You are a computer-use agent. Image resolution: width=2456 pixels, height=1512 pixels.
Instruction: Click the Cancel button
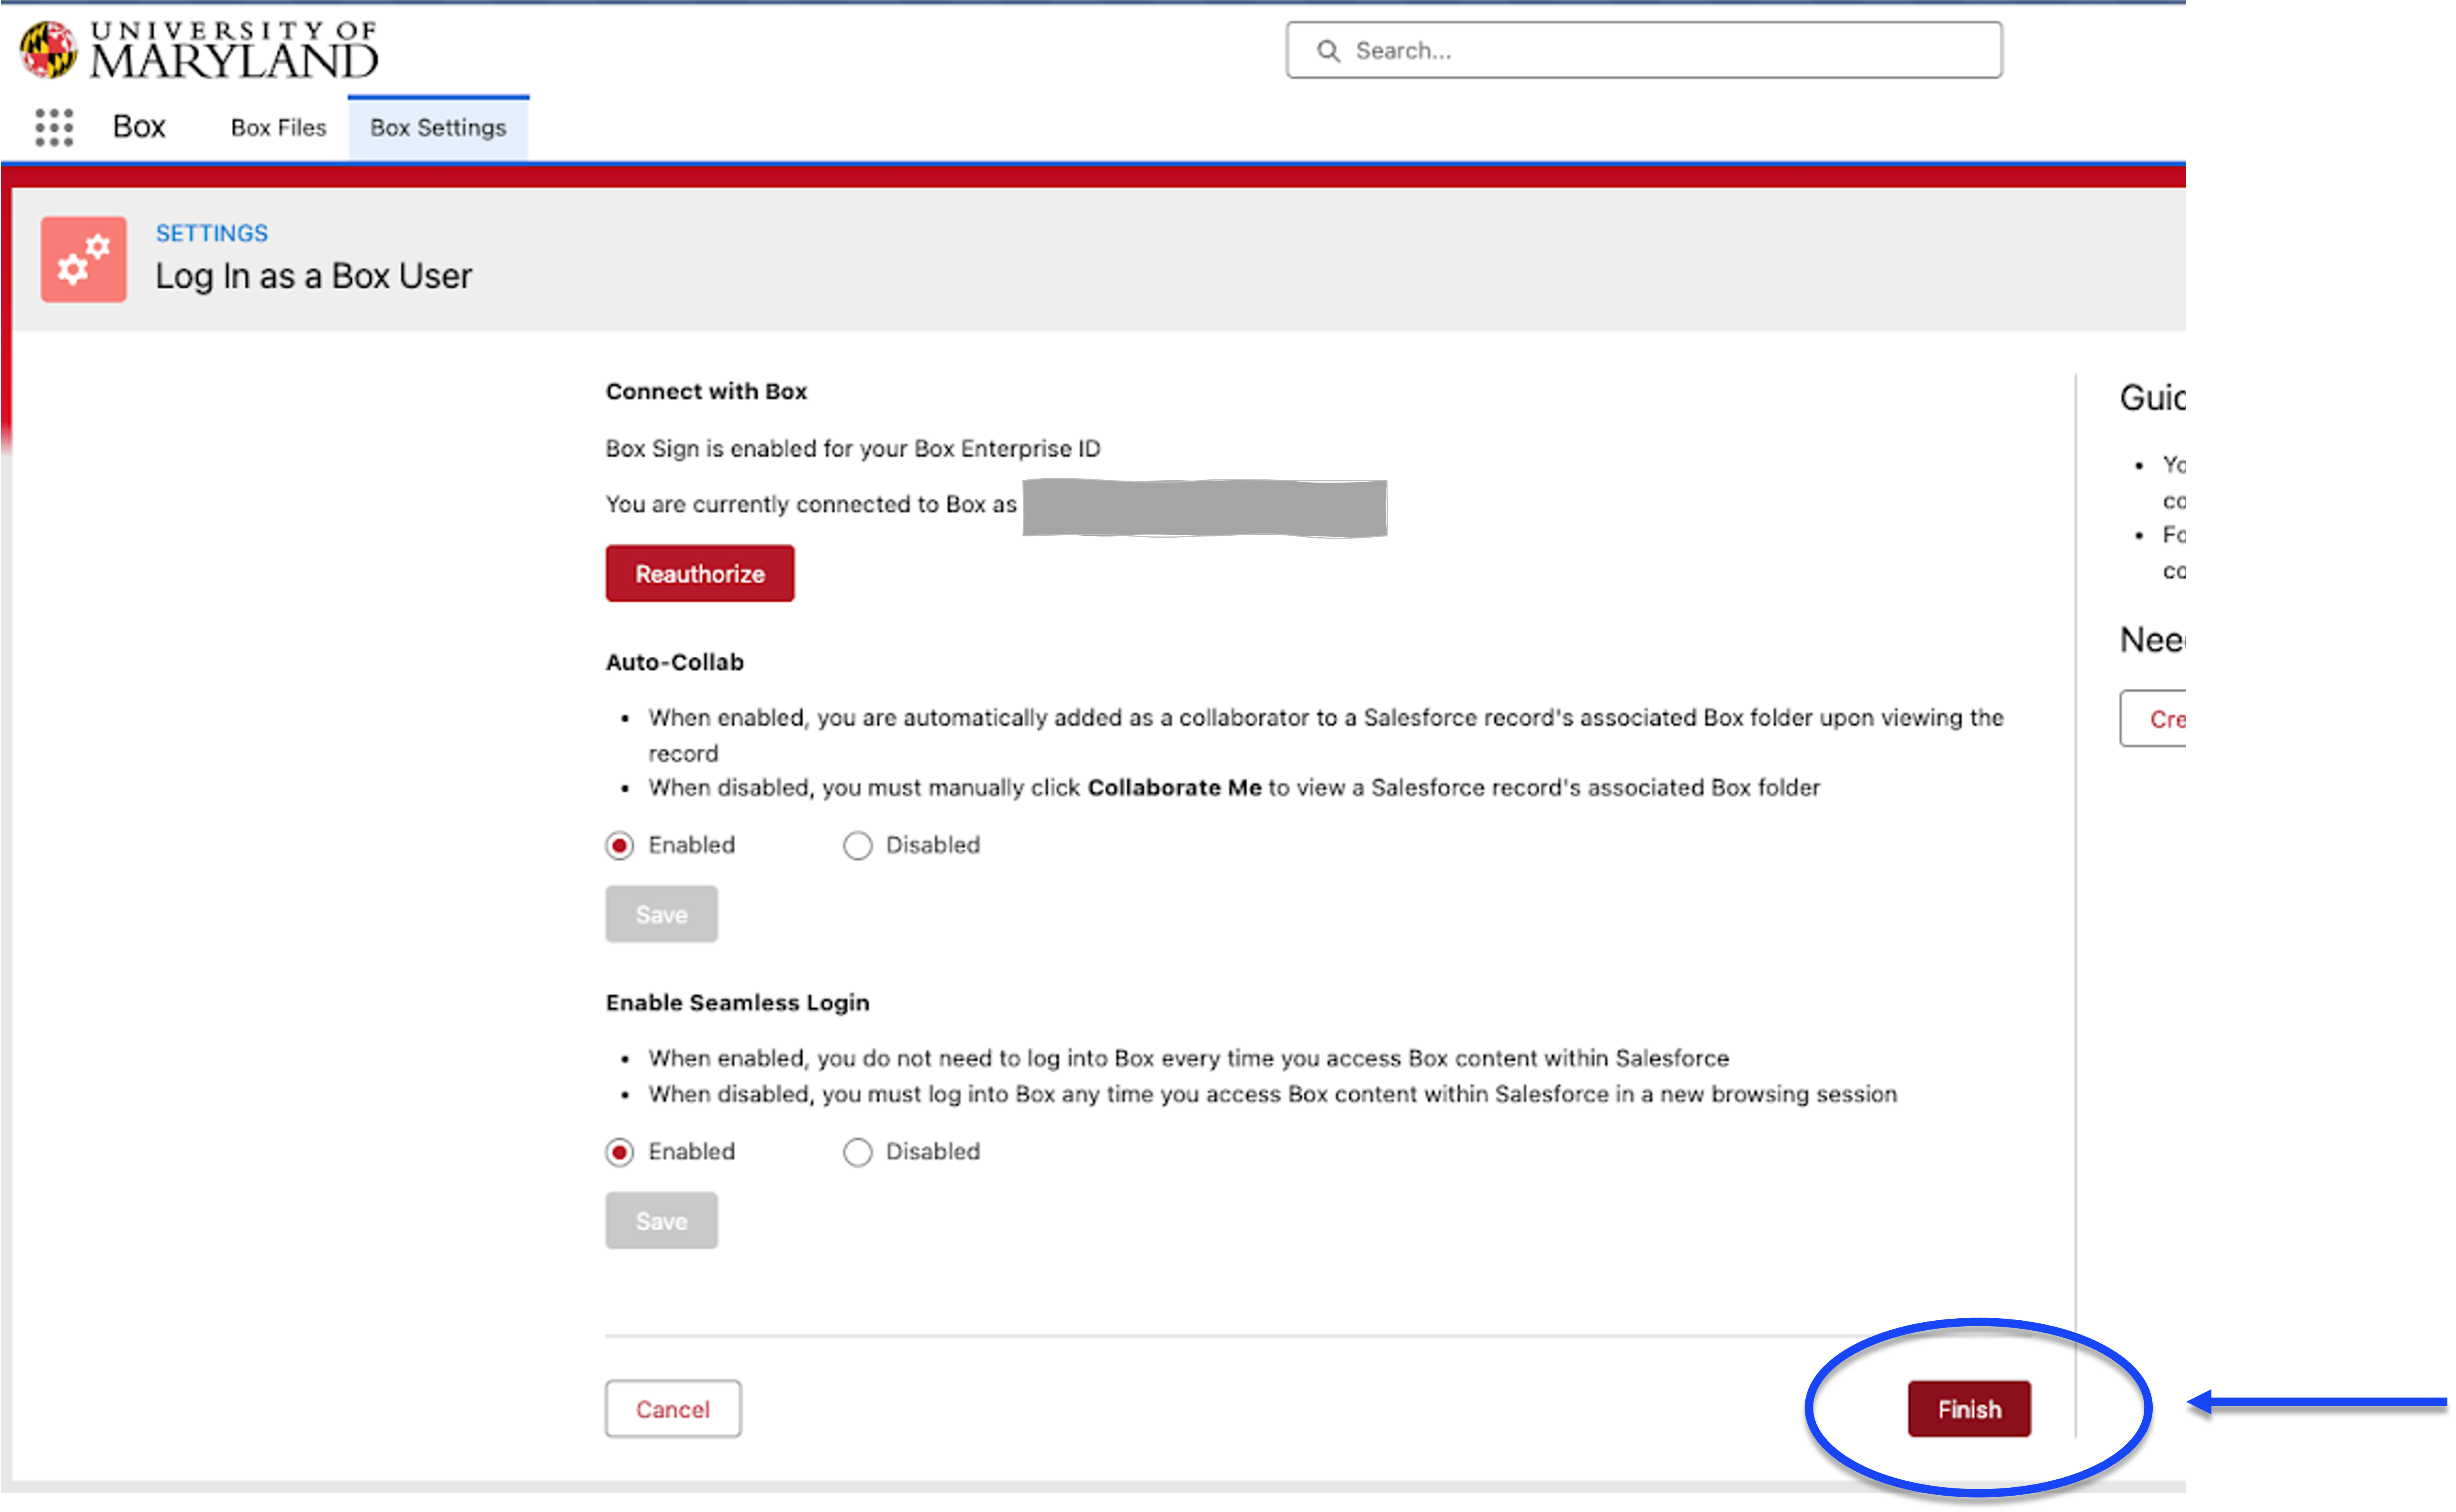point(672,1409)
